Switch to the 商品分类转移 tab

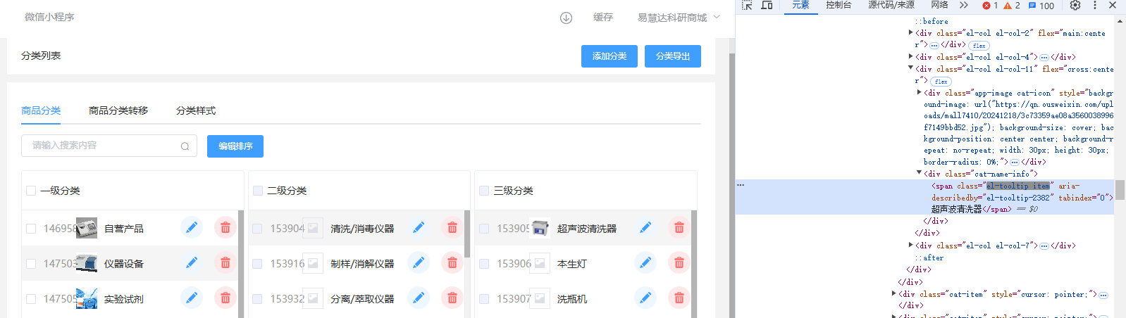tap(118, 110)
